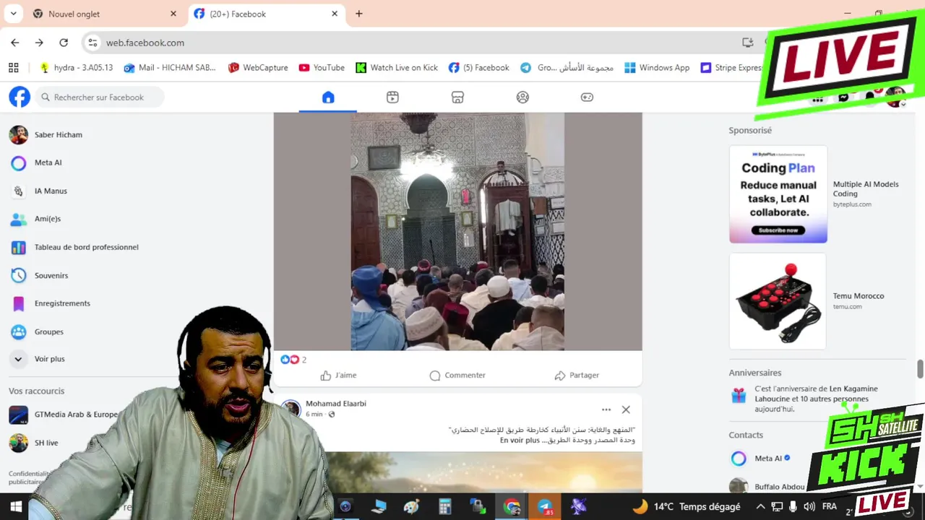Screen dimensions: 925x520
Task: Open satellite dish app in taskbar
Action: (x=578, y=506)
